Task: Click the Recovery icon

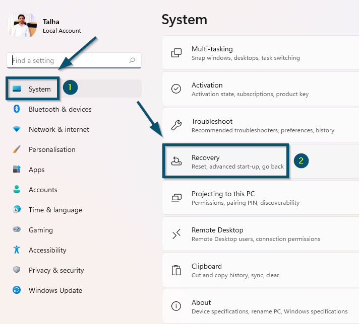Action: (x=176, y=161)
